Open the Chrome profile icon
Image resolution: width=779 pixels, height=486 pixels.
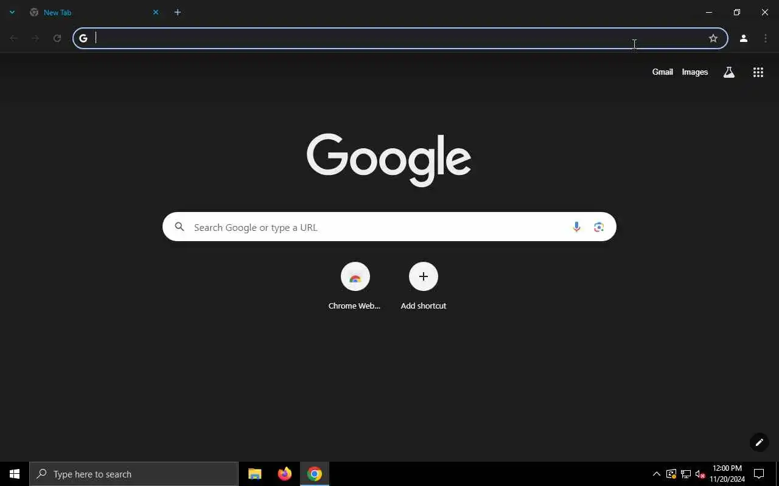point(744,38)
